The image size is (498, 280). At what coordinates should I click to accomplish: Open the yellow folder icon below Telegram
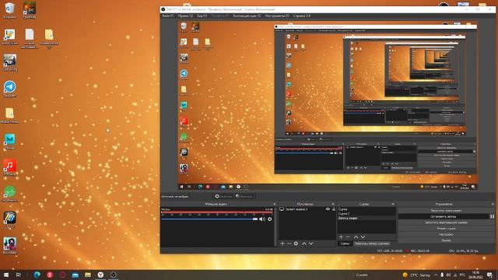[x=10, y=115]
